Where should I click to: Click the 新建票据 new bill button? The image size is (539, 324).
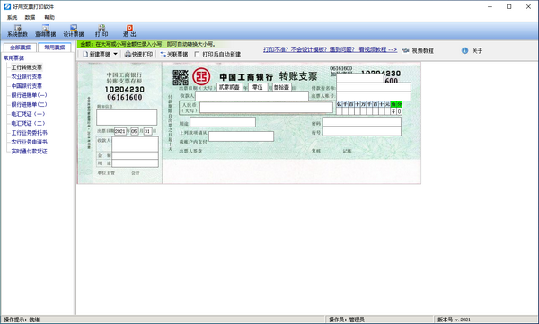[96, 54]
